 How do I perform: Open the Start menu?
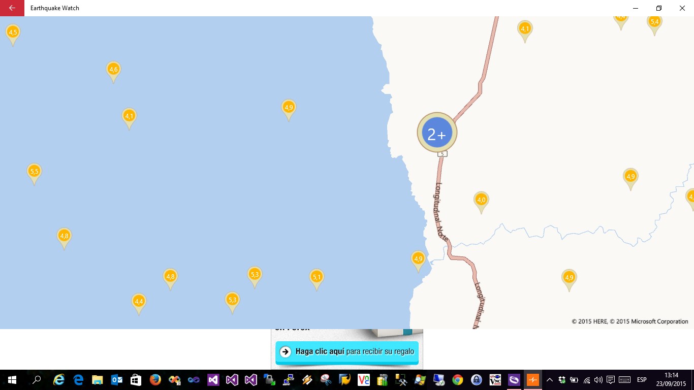[11, 380]
